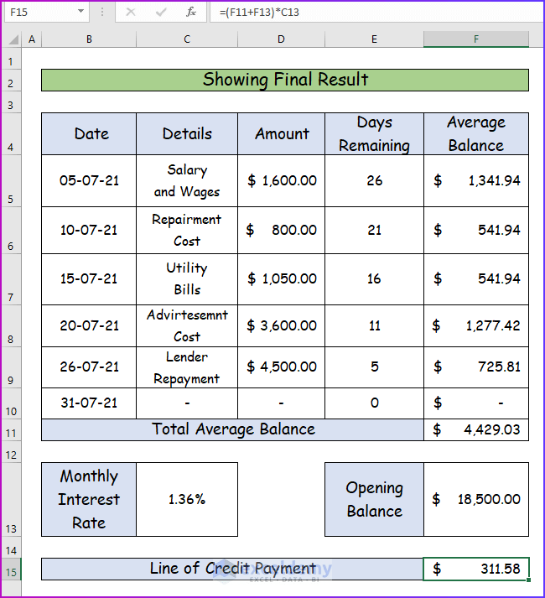Select the amount cell $ 1,050.00
Screen dimensions: 545x598
coord(281,279)
